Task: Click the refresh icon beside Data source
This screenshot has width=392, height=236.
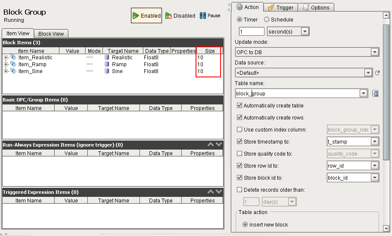Action: click(377, 73)
